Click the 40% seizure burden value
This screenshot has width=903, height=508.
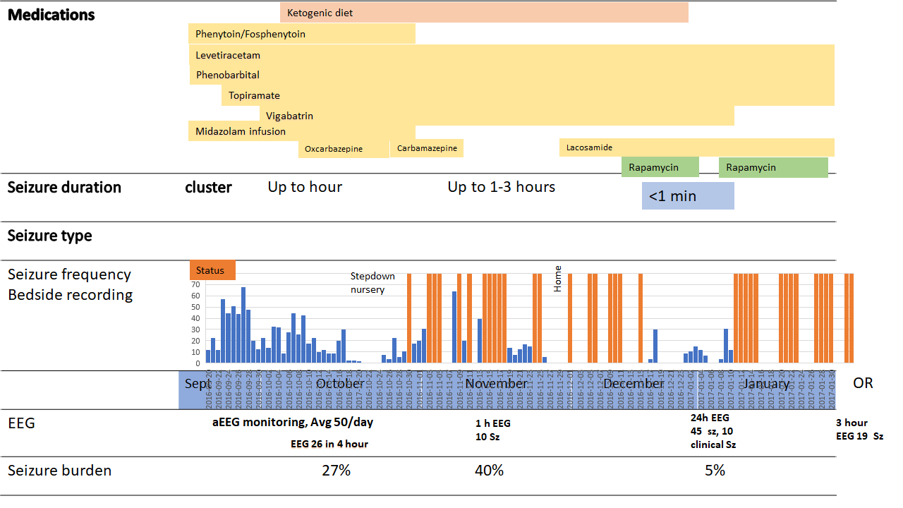point(489,471)
